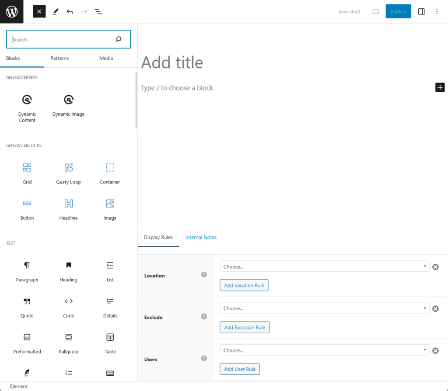Insert the Dynamic Content block
The height and width of the screenshot is (391, 448).
click(x=27, y=108)
